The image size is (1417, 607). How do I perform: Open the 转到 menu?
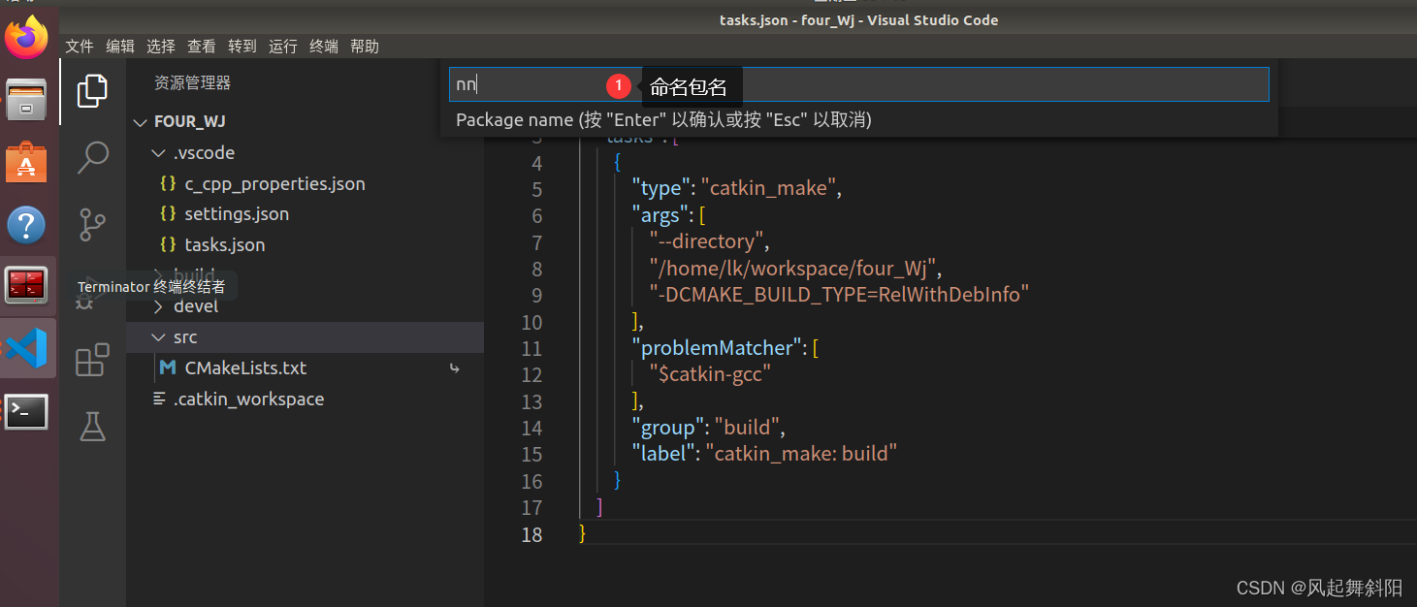(x=242, y=46)
